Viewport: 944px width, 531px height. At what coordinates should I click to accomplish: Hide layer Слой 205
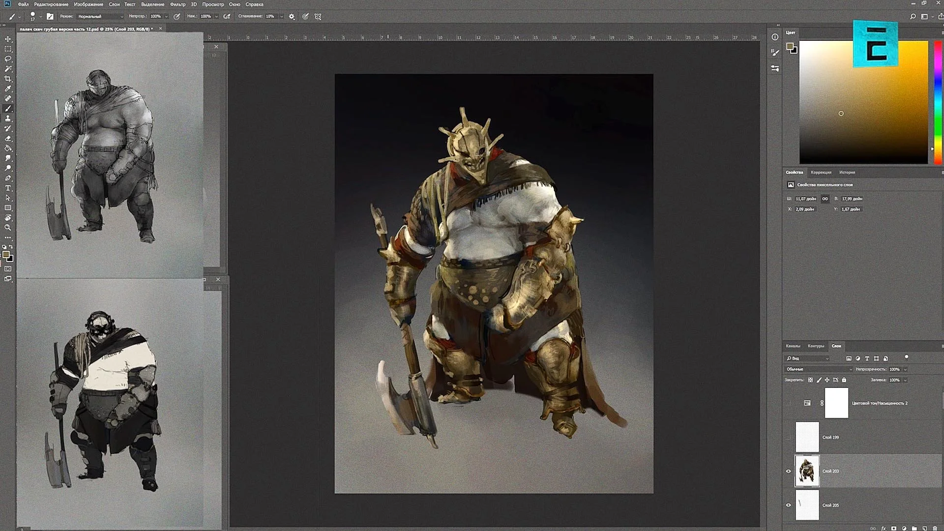coord(789,505)
